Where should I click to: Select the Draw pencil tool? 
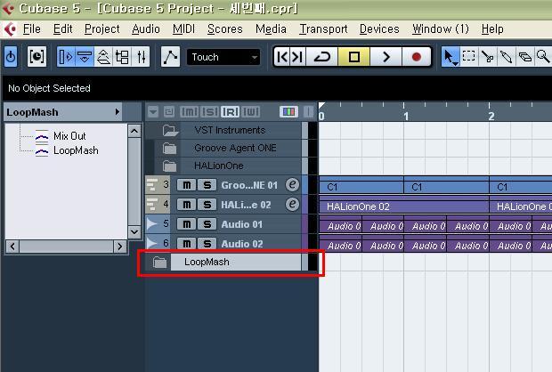click(x=506, y=56)
